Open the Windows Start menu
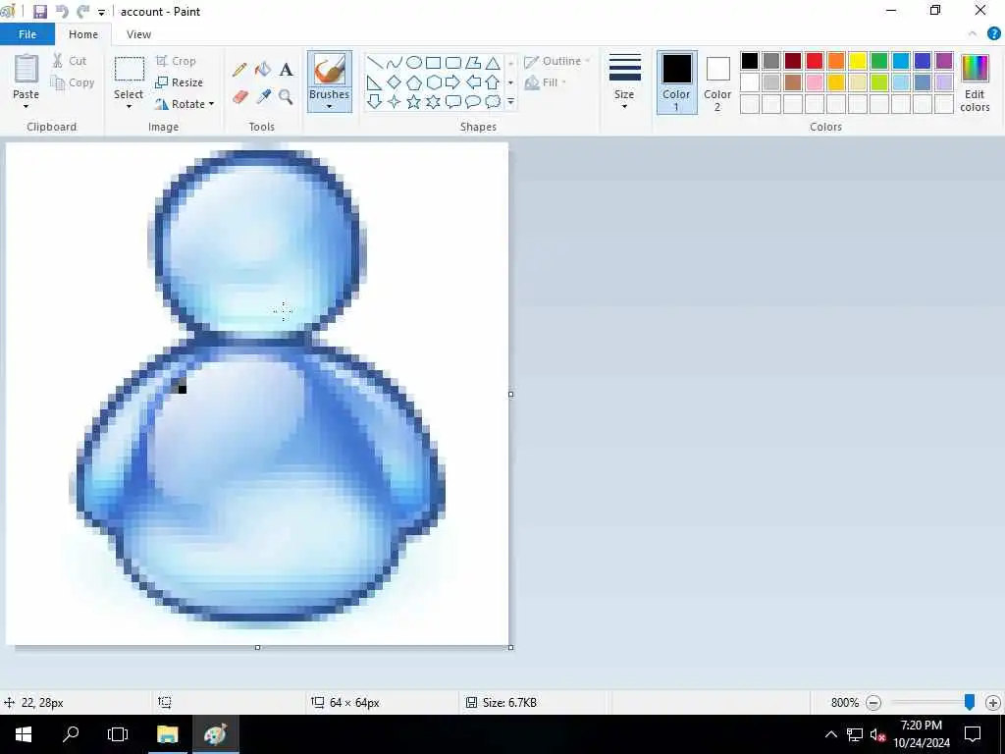 24,734
